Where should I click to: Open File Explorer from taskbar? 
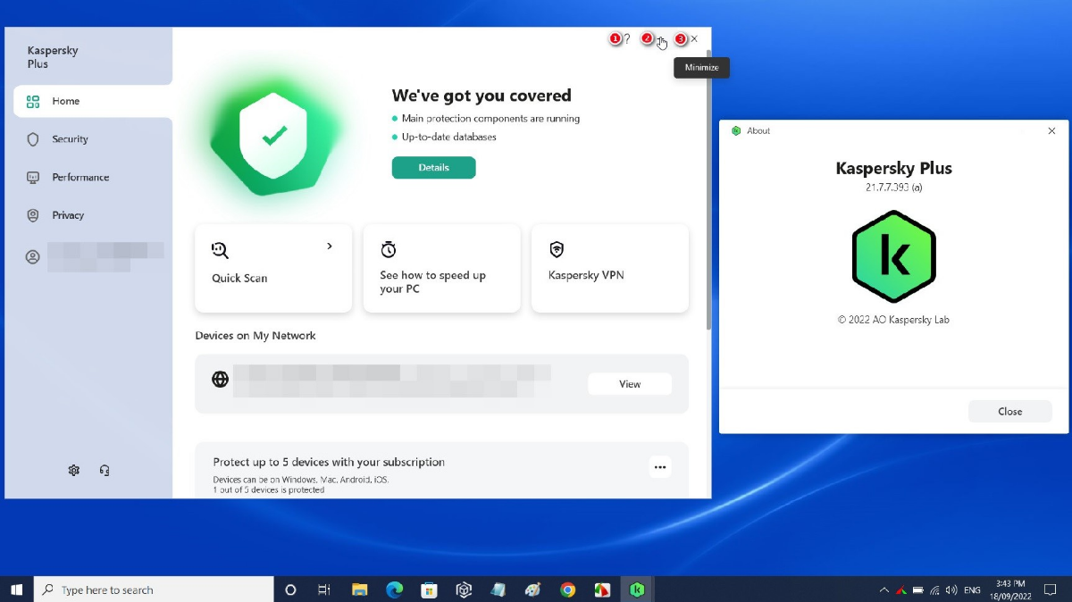(360, 589)
